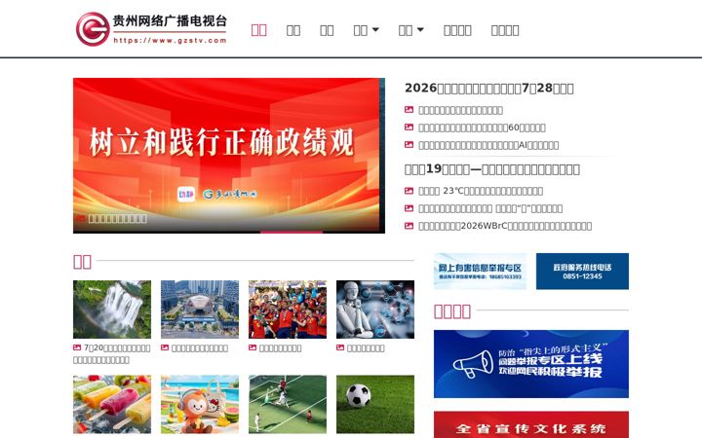Open the colorful popsicles thumbnail
Image resolution: width=702 pixels, height=438 pixels.
[112, 404]
